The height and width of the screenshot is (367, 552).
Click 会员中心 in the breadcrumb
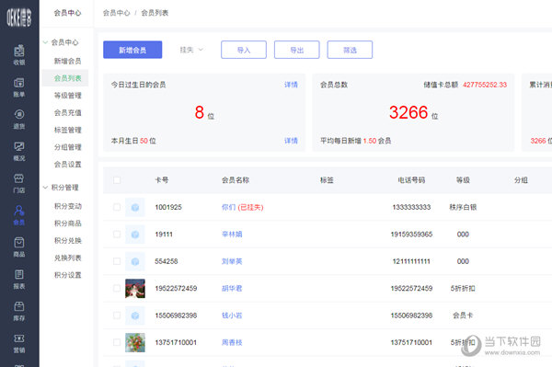117,13
